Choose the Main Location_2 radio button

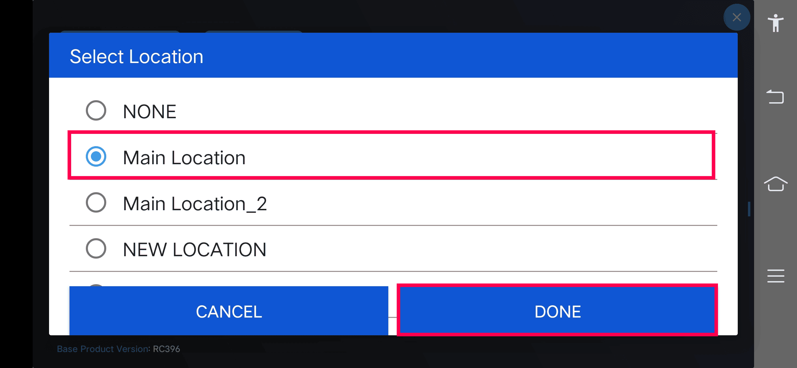pos(96,202)
